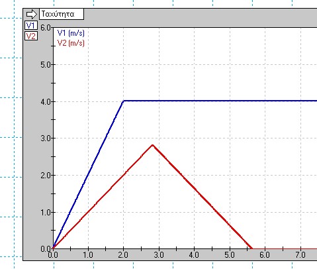Click the 6.0 y-axis maximum value

(x=46, y=28)
